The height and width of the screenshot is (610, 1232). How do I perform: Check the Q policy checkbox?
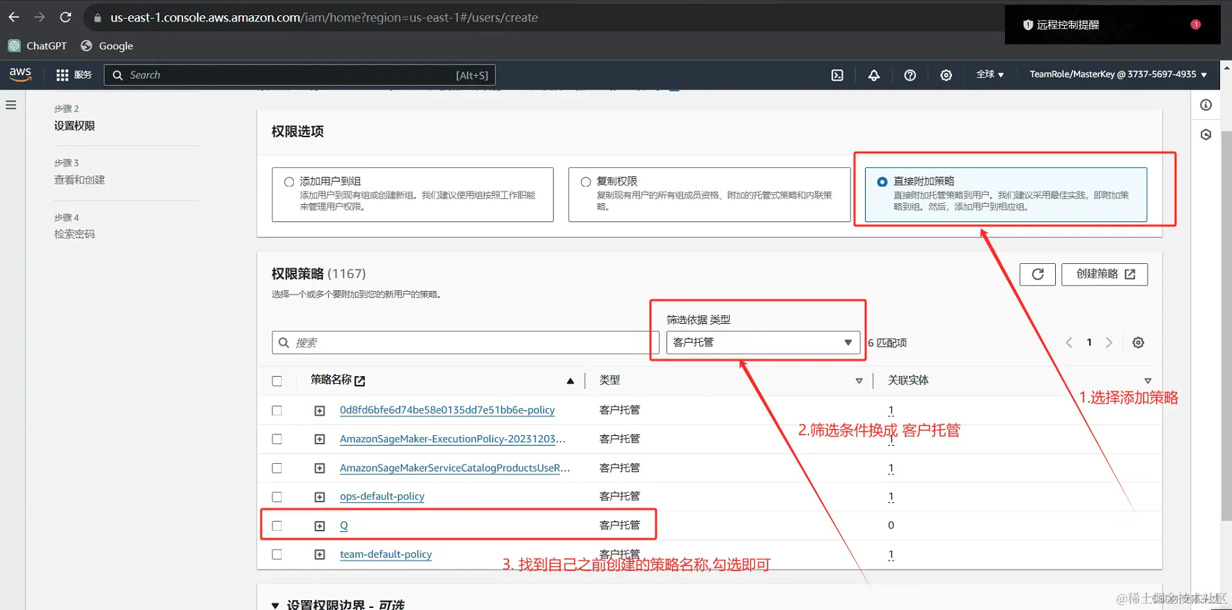[277, 526]
